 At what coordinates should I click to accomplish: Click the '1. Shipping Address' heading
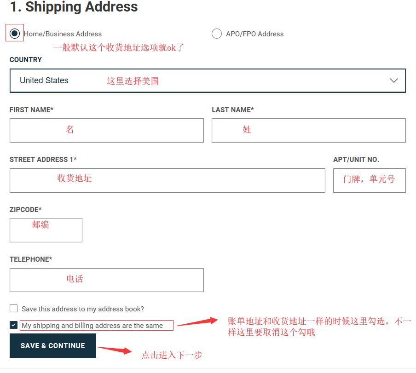click(x=74, y=7)
